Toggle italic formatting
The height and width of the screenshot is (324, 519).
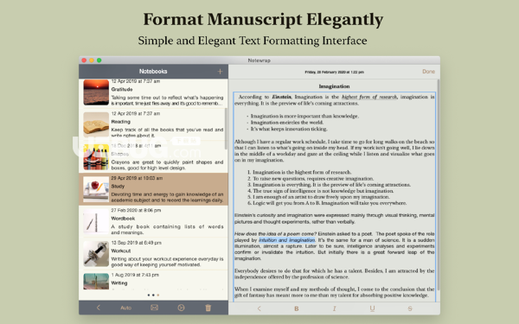coord(334,308)
